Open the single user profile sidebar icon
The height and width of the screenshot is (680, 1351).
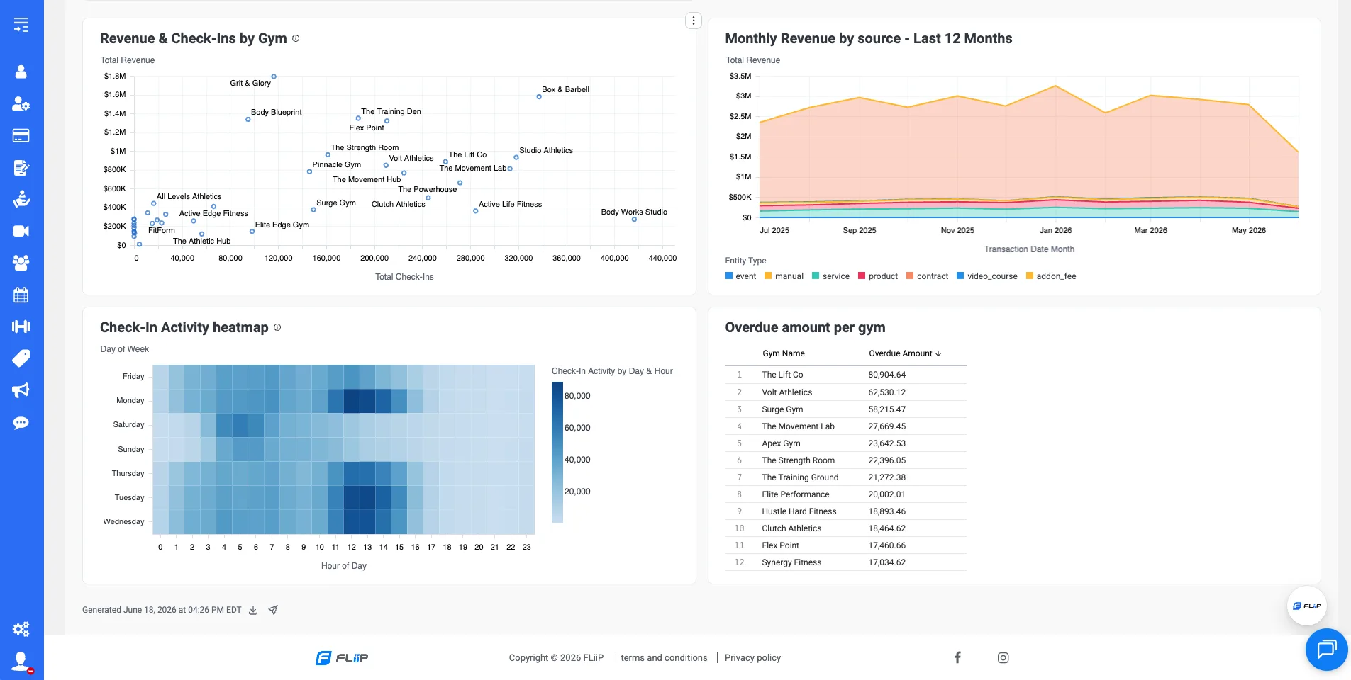tap(21, 72)
